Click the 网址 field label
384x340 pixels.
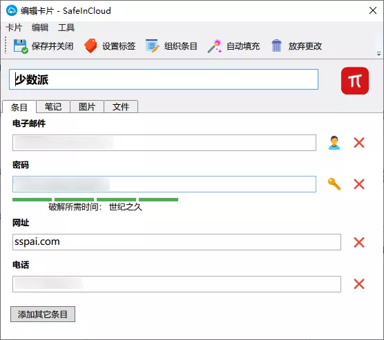pos(21,223)
